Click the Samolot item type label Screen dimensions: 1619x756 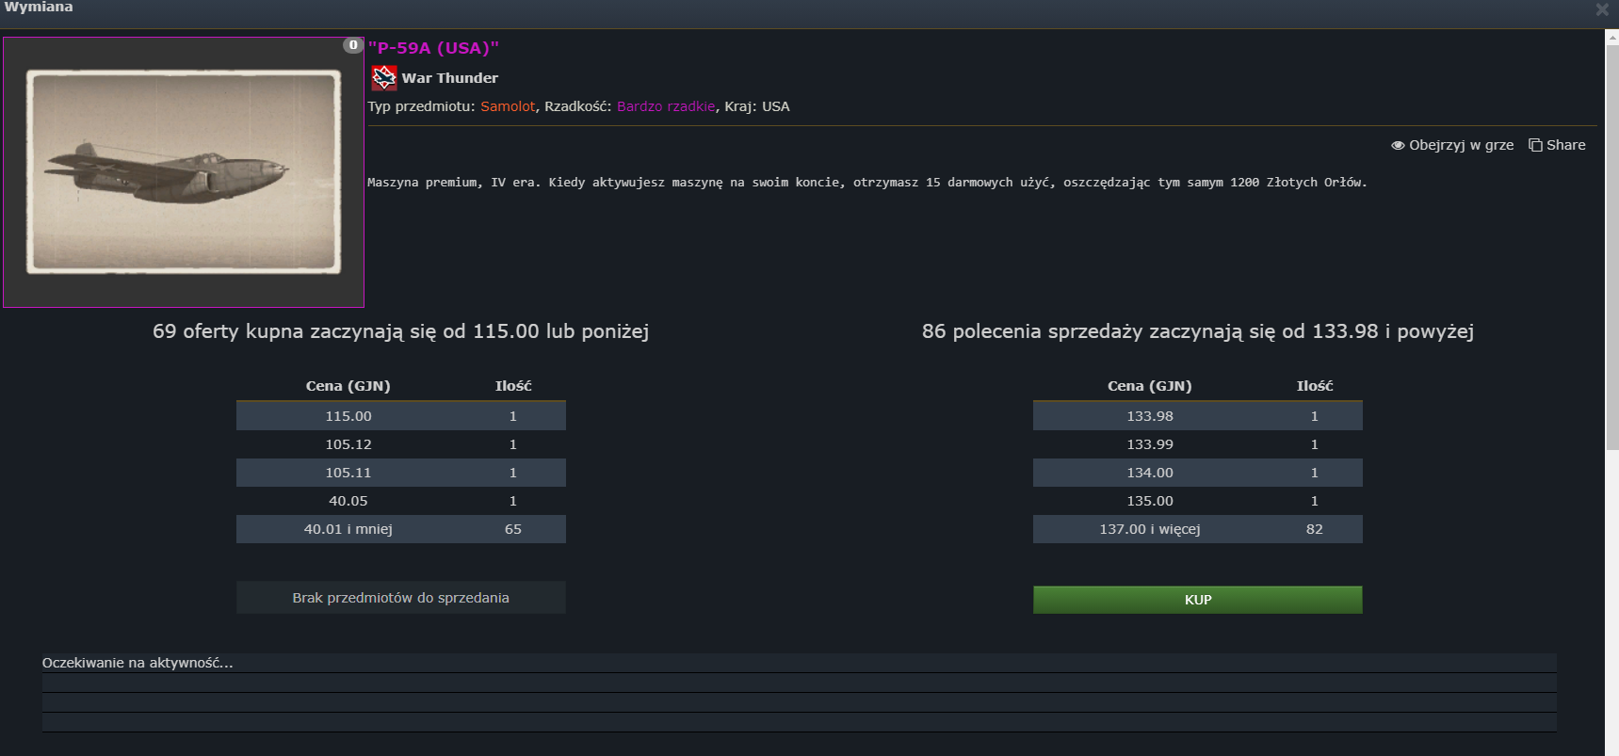pyautogui.click(x=508, y=106)
